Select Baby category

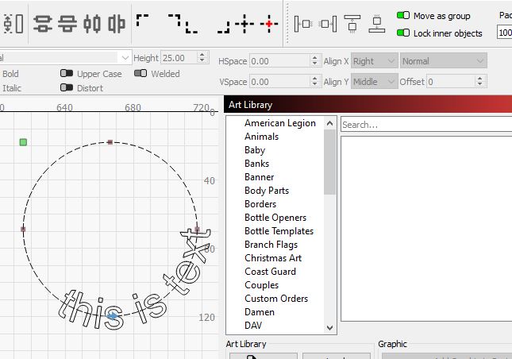point(255,150)
